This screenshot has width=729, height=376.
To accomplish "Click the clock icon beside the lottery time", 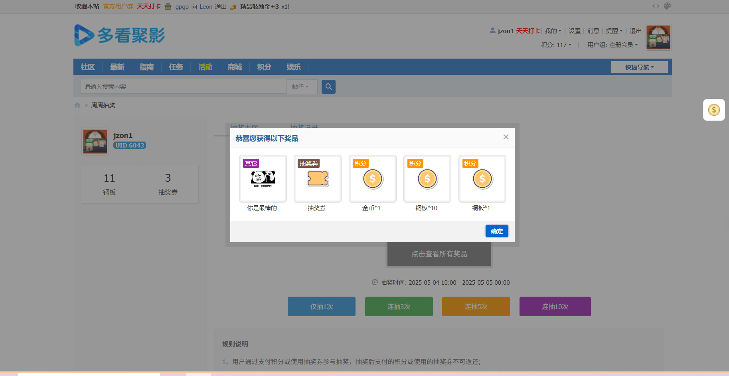I will click(374, 282).
